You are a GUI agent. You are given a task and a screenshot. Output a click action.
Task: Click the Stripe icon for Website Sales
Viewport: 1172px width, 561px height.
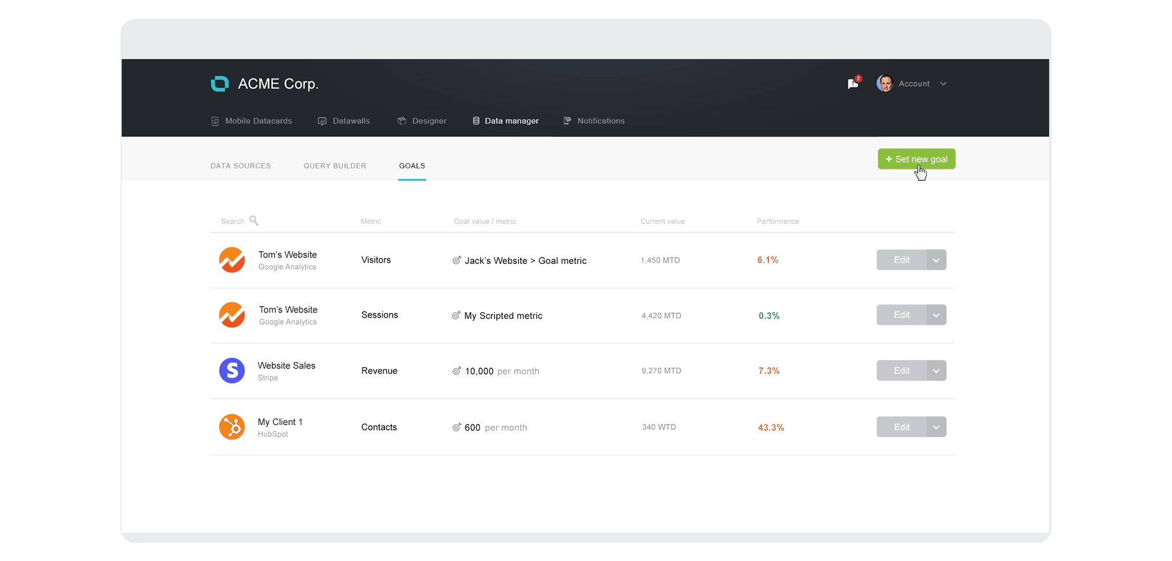coord(232,371)
